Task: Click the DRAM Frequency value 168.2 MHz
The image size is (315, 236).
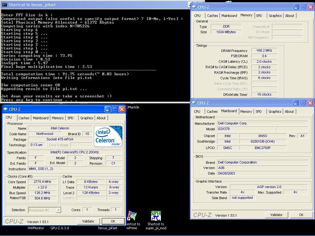Action: pos(264,51)
